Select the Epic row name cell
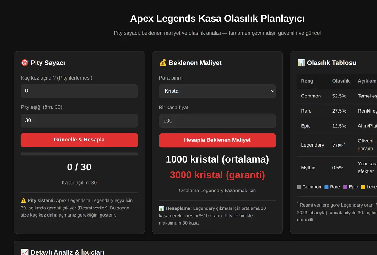 306,126
